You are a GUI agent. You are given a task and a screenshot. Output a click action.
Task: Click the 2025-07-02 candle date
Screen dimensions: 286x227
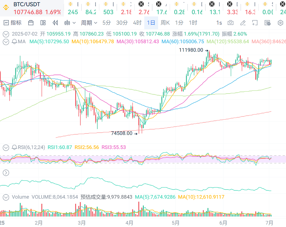click(25, 34)
